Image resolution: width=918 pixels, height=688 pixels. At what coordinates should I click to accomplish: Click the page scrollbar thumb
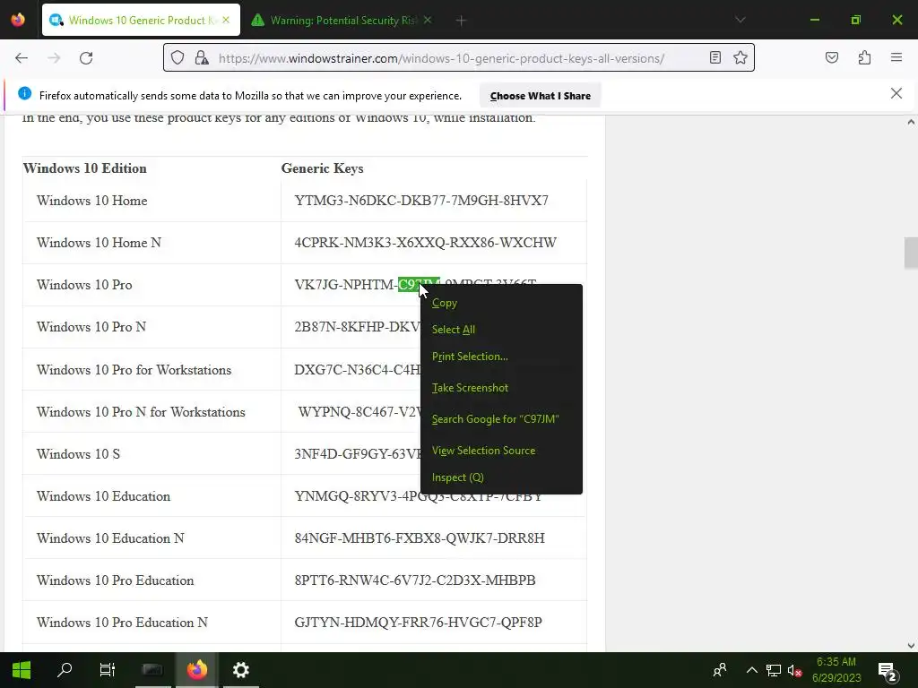pos(911,252)
